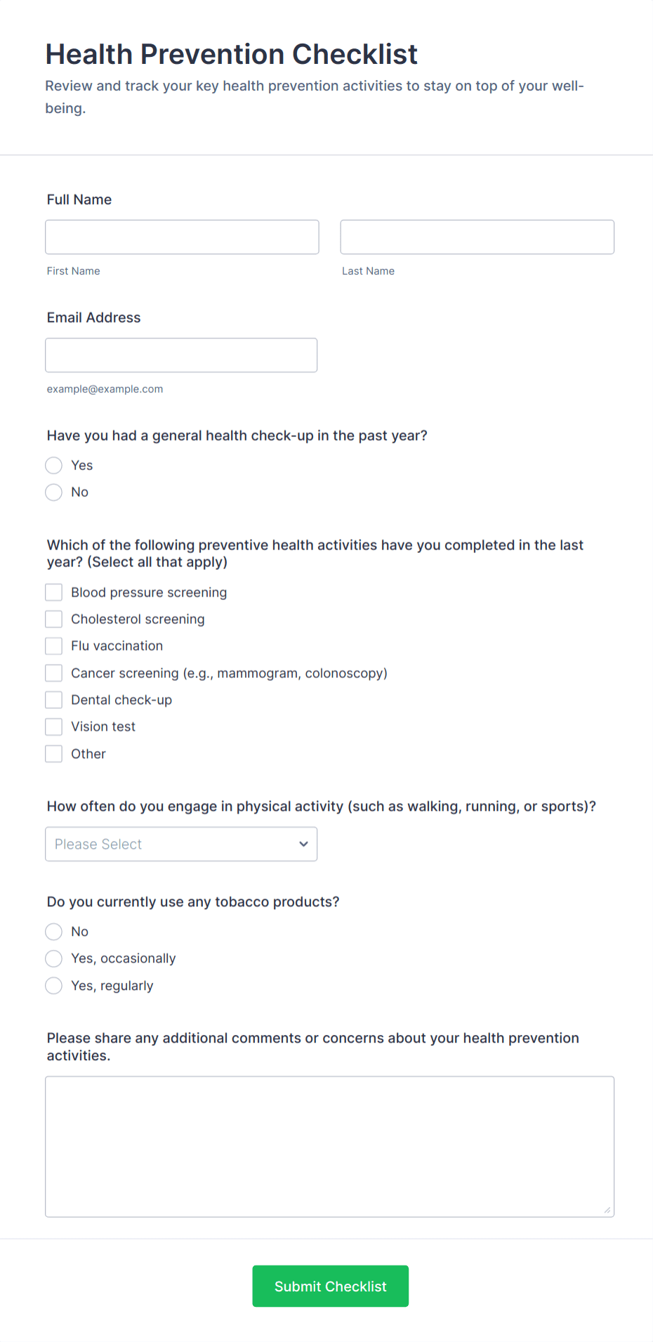Enable the Flu vaccination option
The image size is (653, 1342).
point(53,645)
